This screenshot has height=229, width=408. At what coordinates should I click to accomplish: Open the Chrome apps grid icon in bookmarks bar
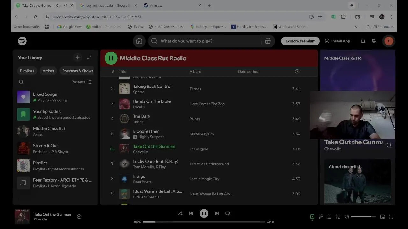[47, 27]
